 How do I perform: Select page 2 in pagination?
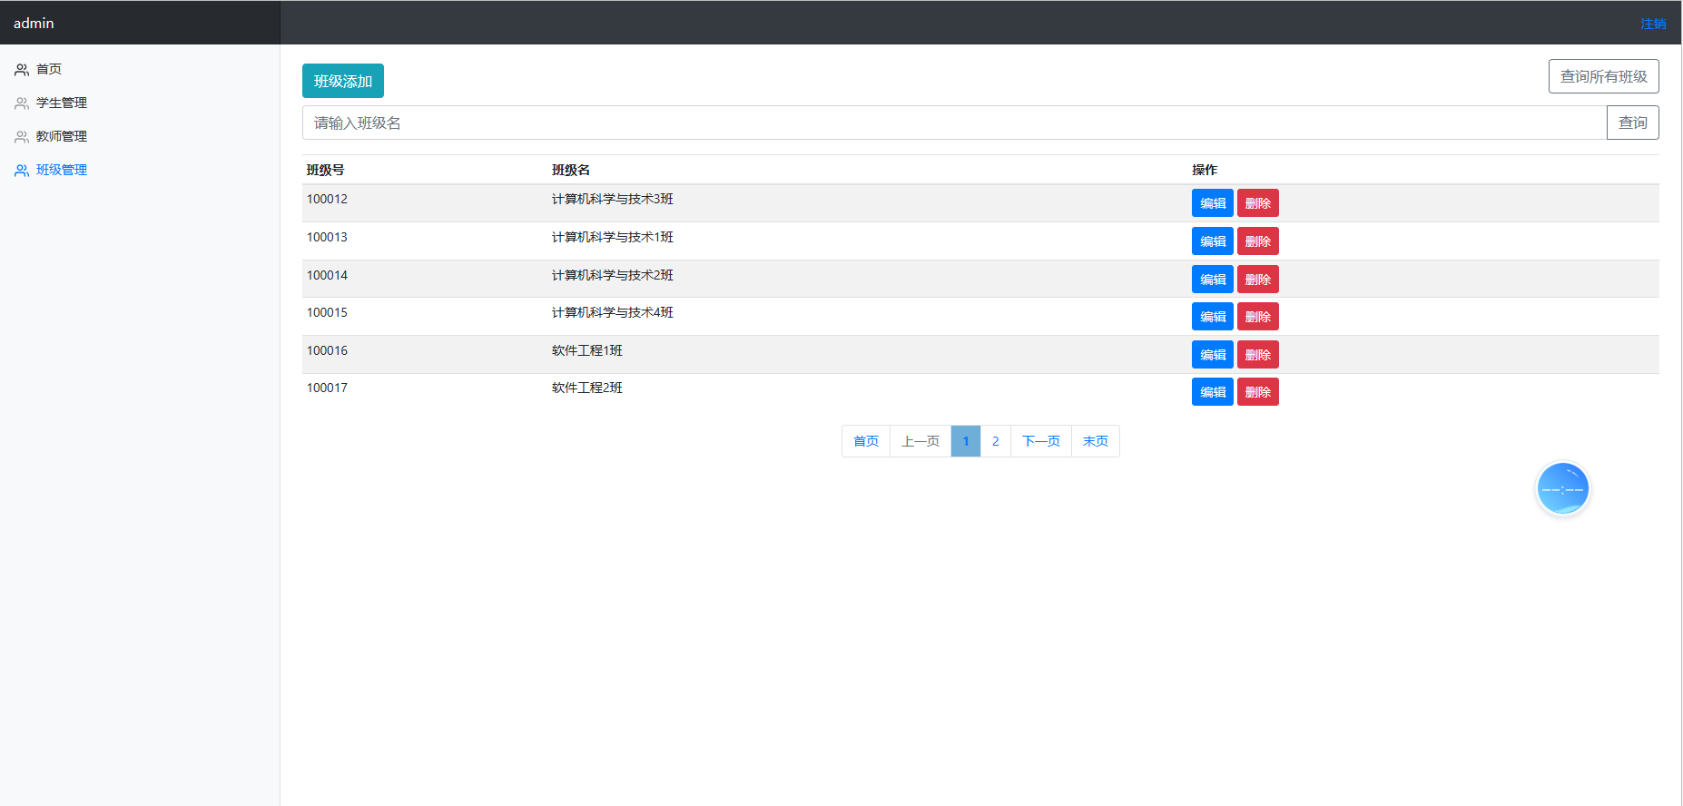996,441
